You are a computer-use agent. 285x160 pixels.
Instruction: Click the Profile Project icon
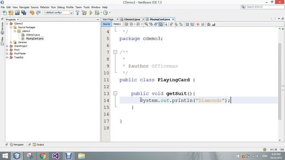(x=106, y=13)
